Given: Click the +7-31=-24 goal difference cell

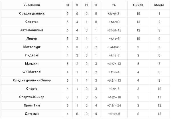Looking at the screenshot, I should click(114, 106).
